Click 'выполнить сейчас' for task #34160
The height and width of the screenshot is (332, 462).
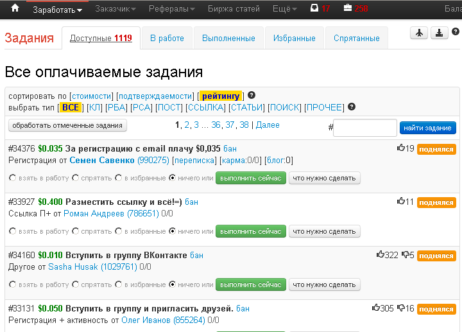(x=251, y=285)
